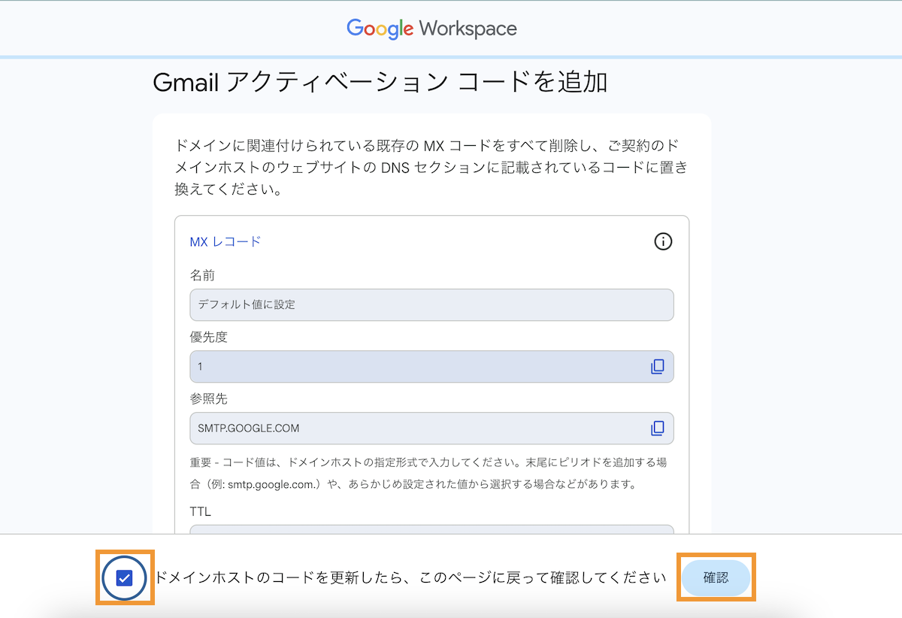Click the 重要 note about trailing period
Viewport: 902px width, 618px height.
[428, 473]
